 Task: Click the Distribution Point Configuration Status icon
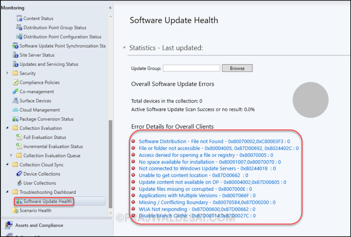(x=19, y=37)
